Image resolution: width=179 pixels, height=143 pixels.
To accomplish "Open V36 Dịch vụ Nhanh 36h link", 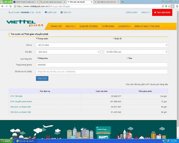I will [20, 112].
